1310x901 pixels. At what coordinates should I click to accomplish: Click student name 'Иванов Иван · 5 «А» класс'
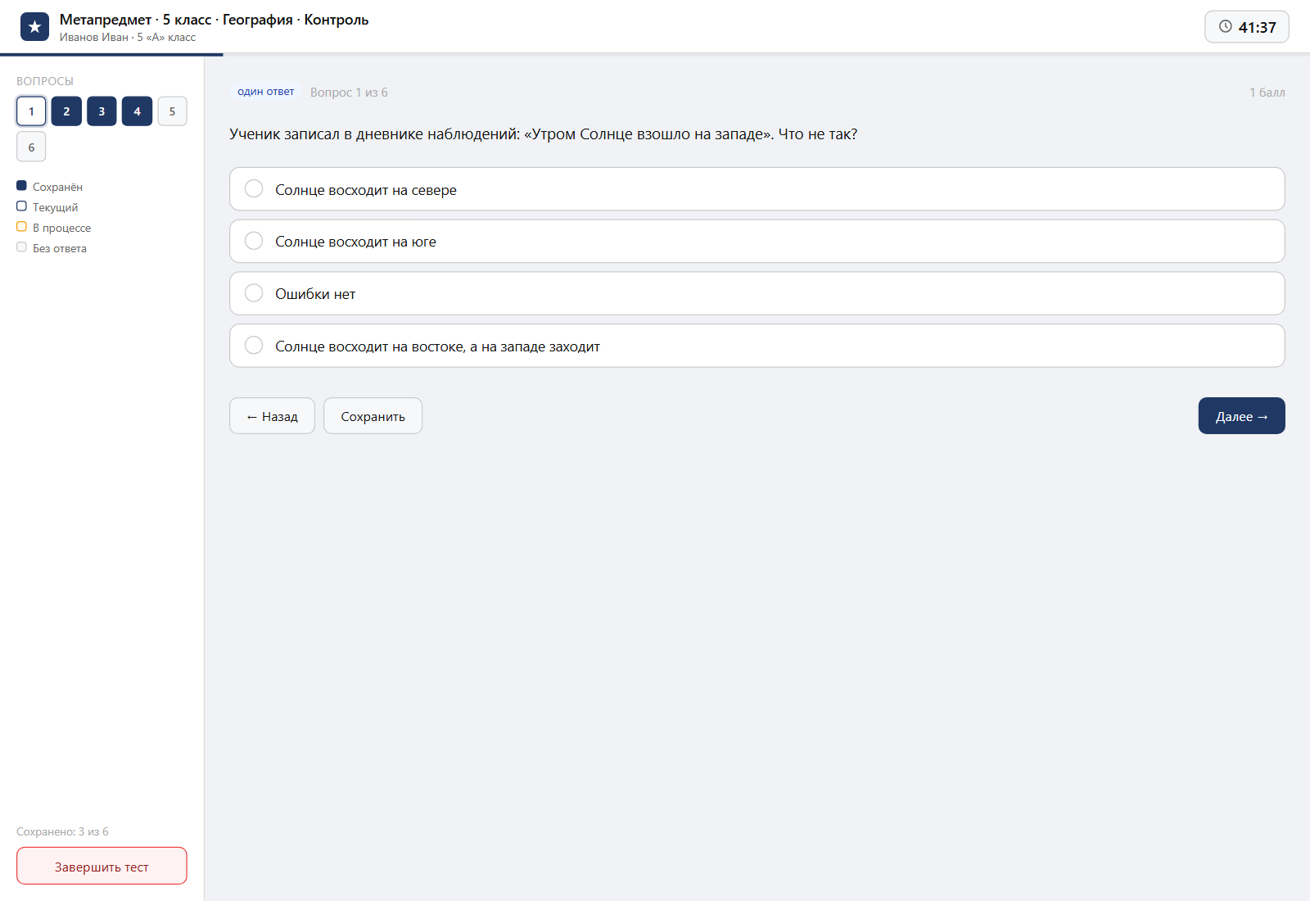(128, 38)
